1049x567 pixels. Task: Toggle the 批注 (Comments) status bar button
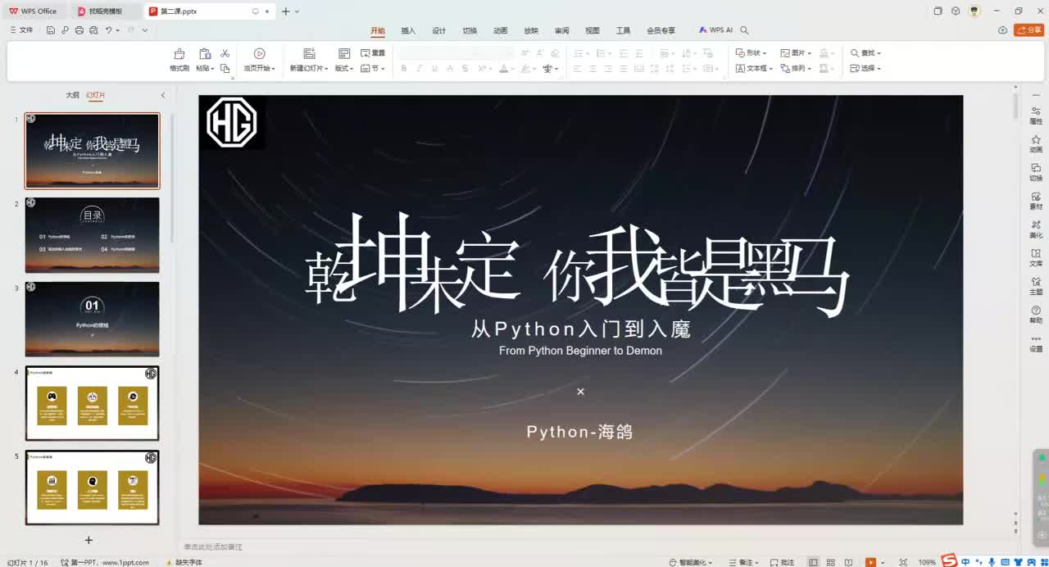point(782,562)
